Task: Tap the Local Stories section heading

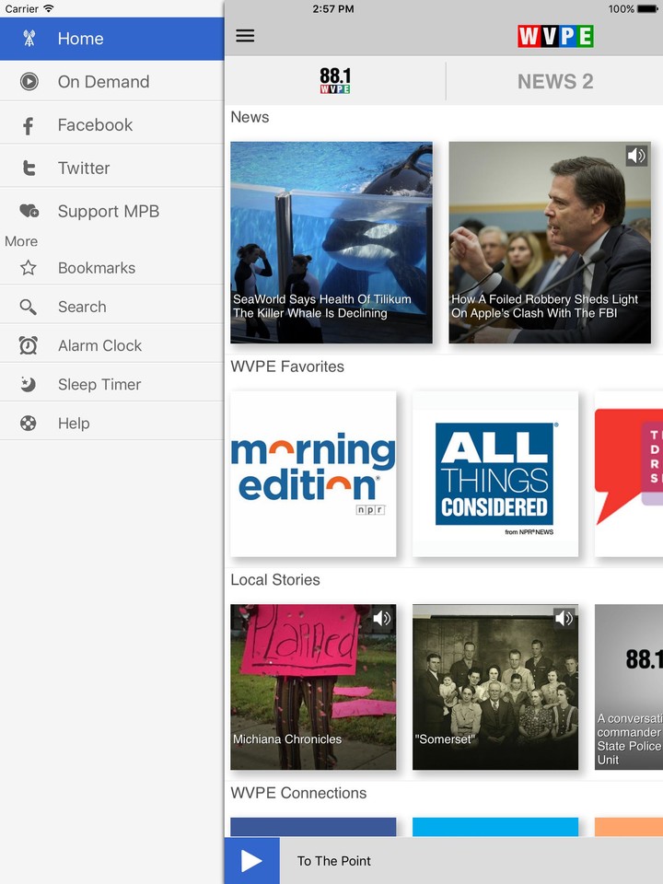Action: tap(275, 579)
